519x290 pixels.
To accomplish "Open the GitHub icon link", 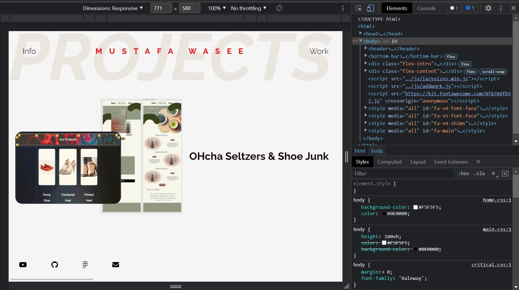I will click(55, 265).
